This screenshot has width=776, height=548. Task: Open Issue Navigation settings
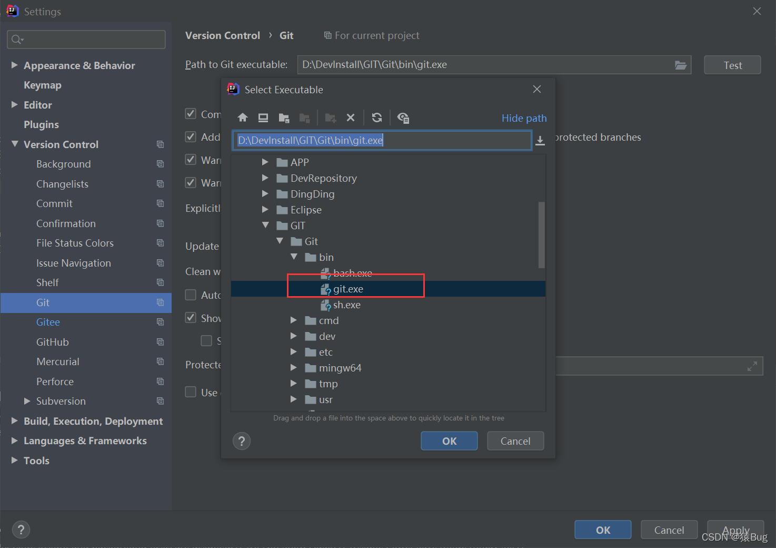point(74,263)
